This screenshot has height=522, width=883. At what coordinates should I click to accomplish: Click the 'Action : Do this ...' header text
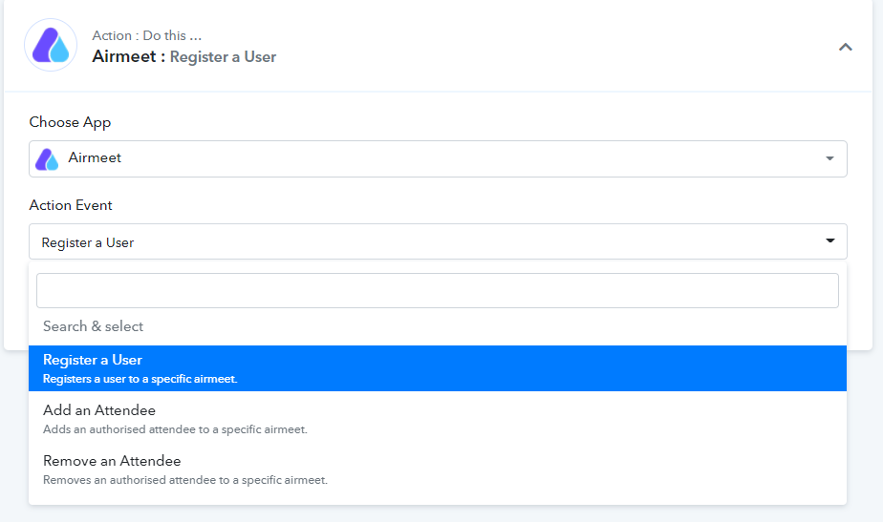(x=147, y=35)
